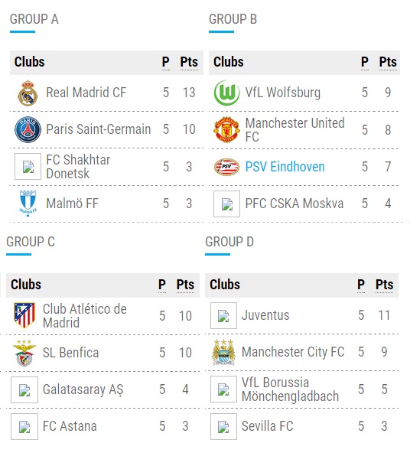The height and width of the screenshot is (453, 410).
Task: Click the Atlético de Madrid crest
Action: [x=24, y=315]
